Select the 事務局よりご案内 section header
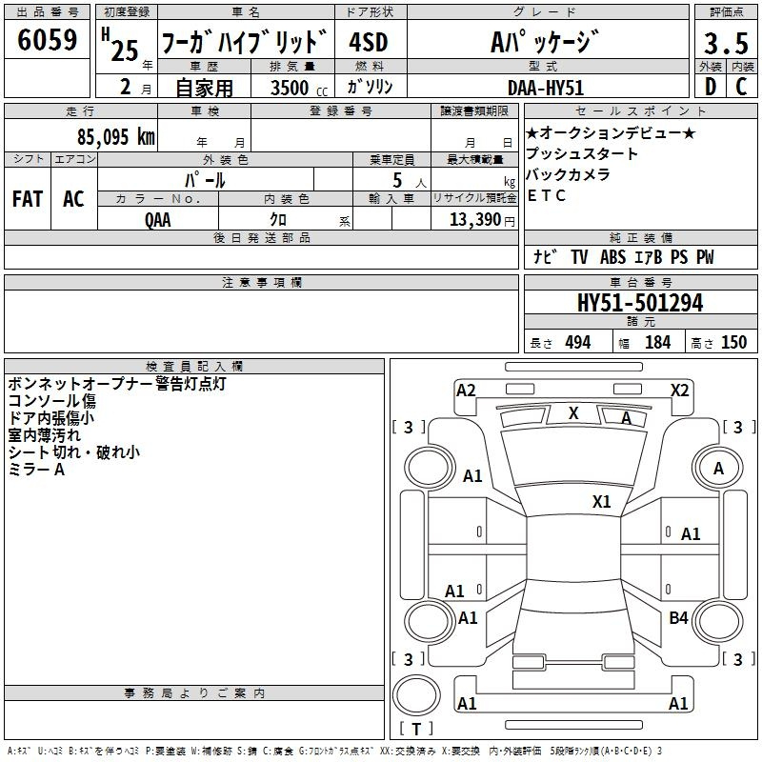Screen dimensions: 762x762 point(194,693)
